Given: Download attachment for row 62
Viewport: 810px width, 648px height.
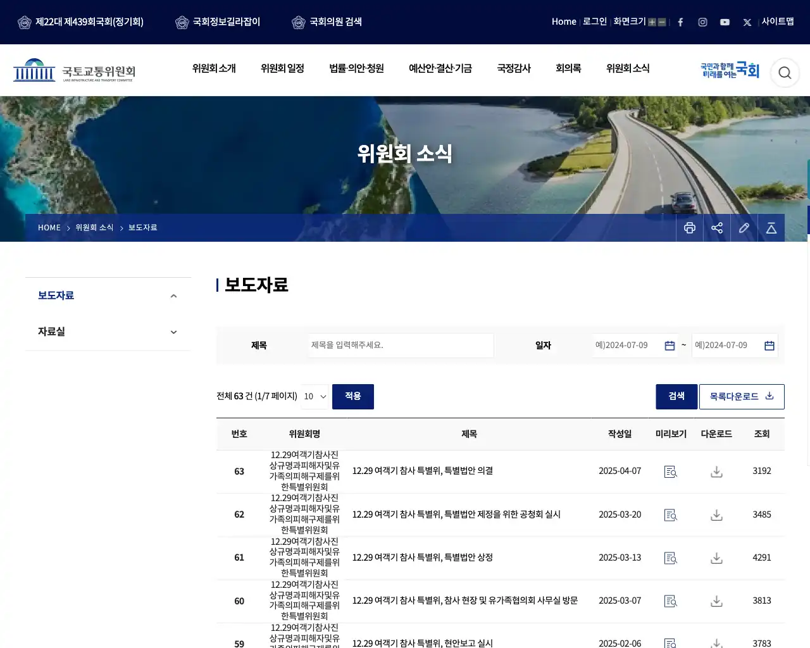Looking at the screenshot, I should (x=716, y=515).
